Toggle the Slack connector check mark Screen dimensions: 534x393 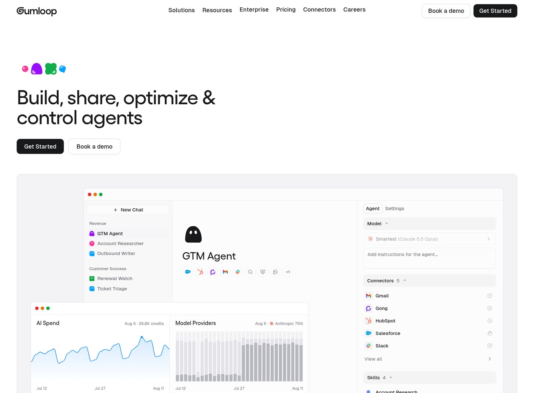[490, 346]
